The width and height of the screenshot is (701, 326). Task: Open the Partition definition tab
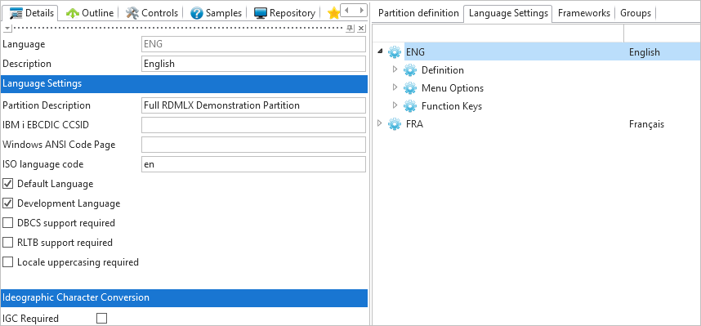pyautogui.click(x=418, y=13)
